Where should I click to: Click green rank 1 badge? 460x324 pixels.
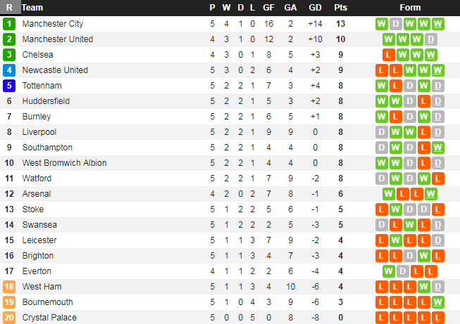(9, 24)
